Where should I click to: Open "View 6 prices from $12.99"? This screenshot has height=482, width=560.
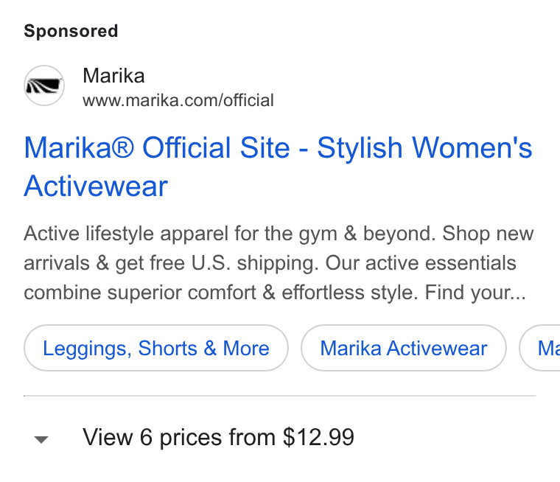click(218, 437)
